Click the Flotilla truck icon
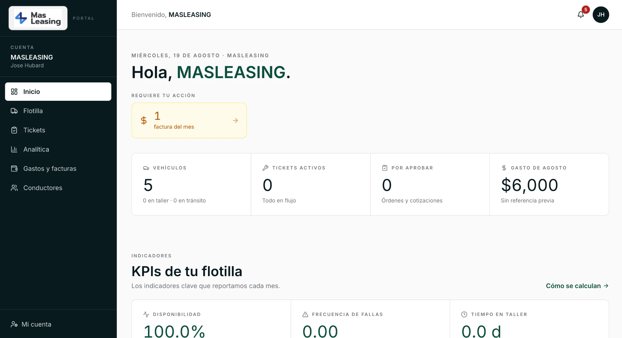622x338 pixels. (x=14, y=111)
